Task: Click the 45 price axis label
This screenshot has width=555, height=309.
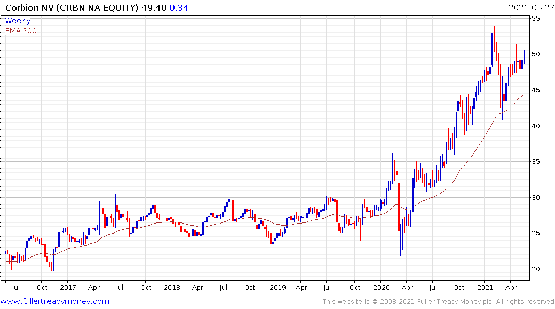Action: tap(536, 90)
